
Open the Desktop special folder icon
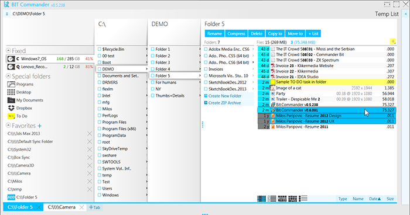tap(11, 92)
